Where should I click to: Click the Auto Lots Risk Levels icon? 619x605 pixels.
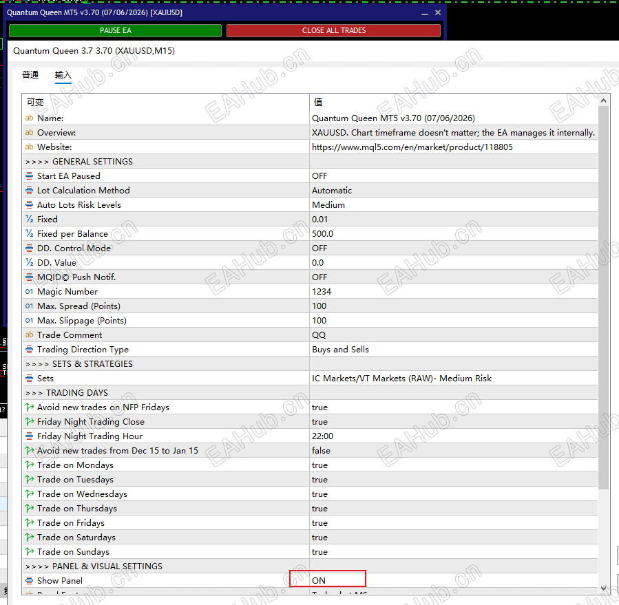pyautogui.click(x=29, y=205)
